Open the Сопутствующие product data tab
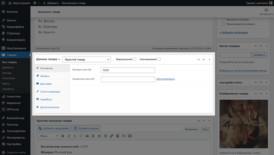Image resolution: width=274 pixels, height=155 pixels. 52,91
